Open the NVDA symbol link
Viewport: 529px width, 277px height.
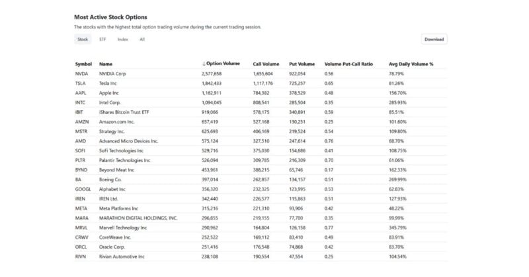(81, 74)
